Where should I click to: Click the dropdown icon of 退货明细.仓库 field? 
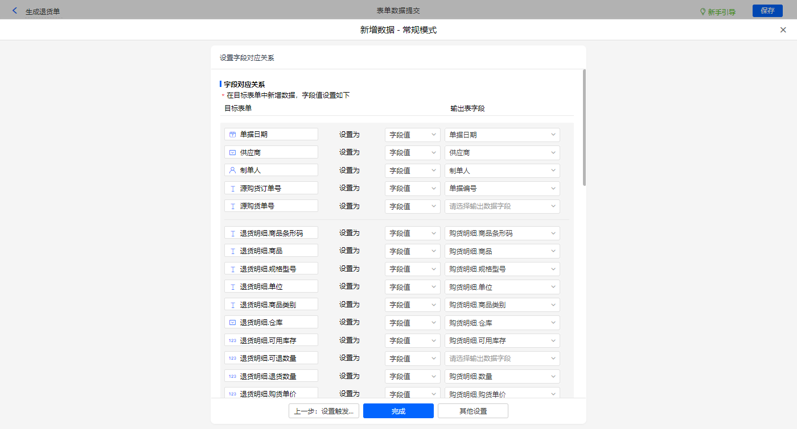coord(232,323)
